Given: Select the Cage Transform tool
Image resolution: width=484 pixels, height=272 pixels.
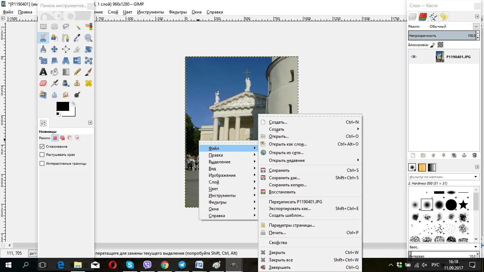Looking at the screenshot, I should point(89,60).
